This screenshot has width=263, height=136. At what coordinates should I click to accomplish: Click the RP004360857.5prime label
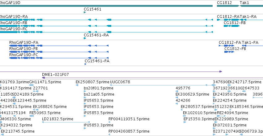pos(129,131)
